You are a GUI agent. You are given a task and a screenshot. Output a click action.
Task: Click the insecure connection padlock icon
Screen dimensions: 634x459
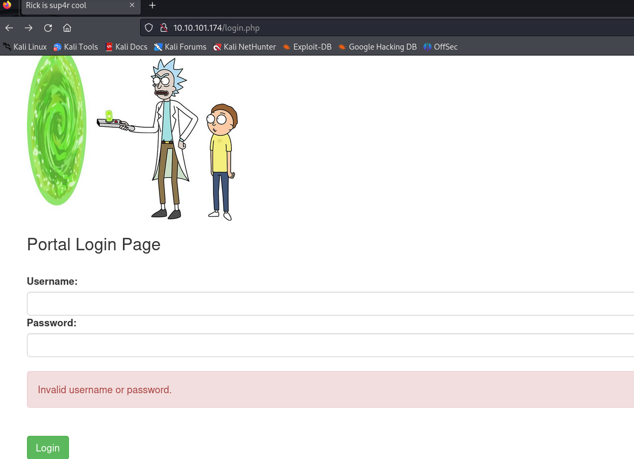point(164,28)
